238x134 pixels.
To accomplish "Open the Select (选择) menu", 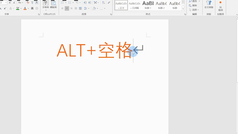I will [x=194, y=10].
